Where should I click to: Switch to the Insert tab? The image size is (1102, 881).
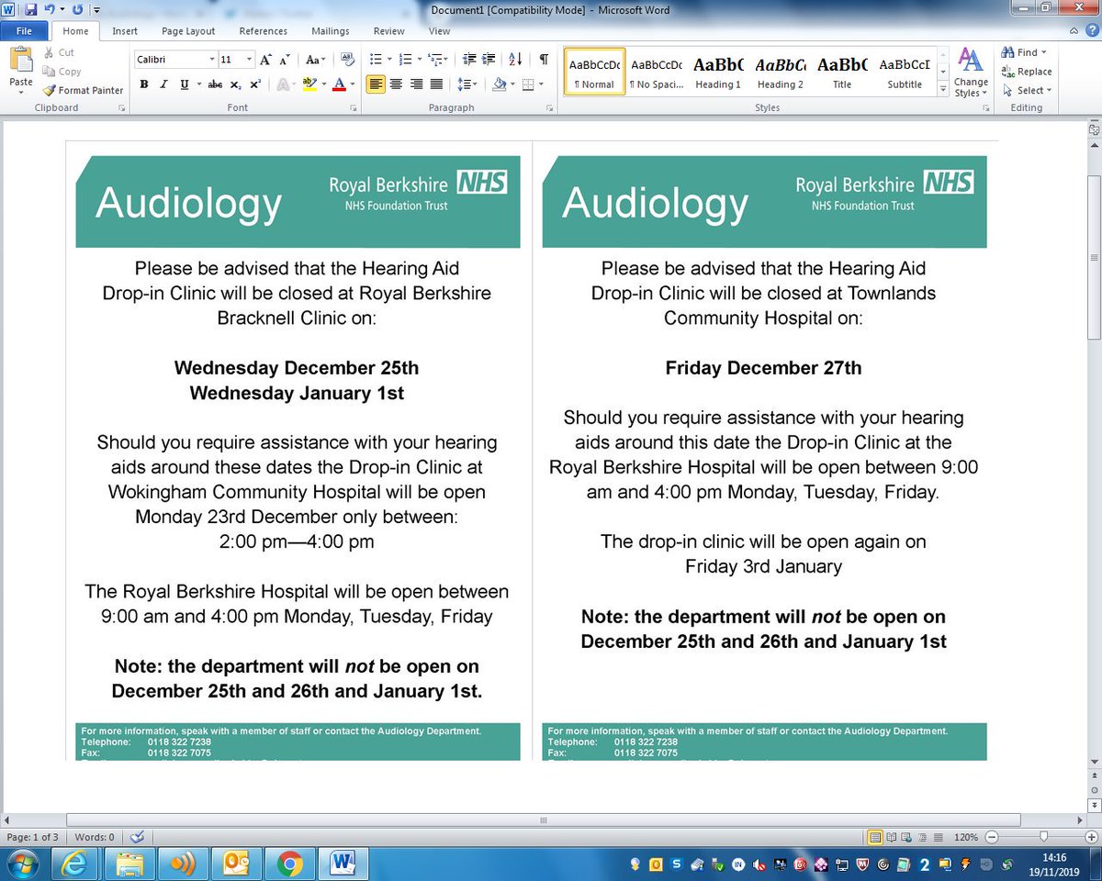click(x=125, y=31)
